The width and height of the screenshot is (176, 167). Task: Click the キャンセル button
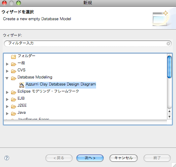point(123,158)
